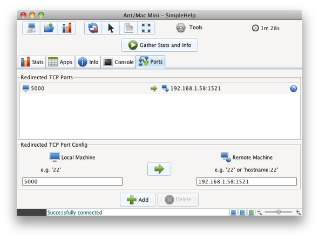The height and width of the screenshot is (239, 319).
Task: Select the mouse pointer tool
Action: (111, 28)
